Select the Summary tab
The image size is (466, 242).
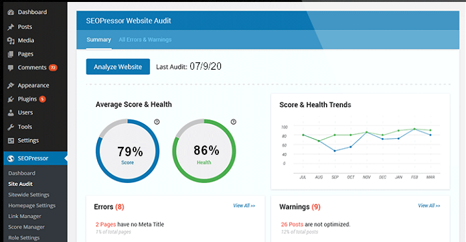tap(98, 40)
